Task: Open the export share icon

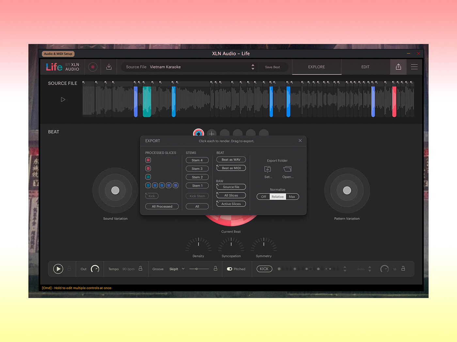Action: pyautogui.click(x=398, y=67)
